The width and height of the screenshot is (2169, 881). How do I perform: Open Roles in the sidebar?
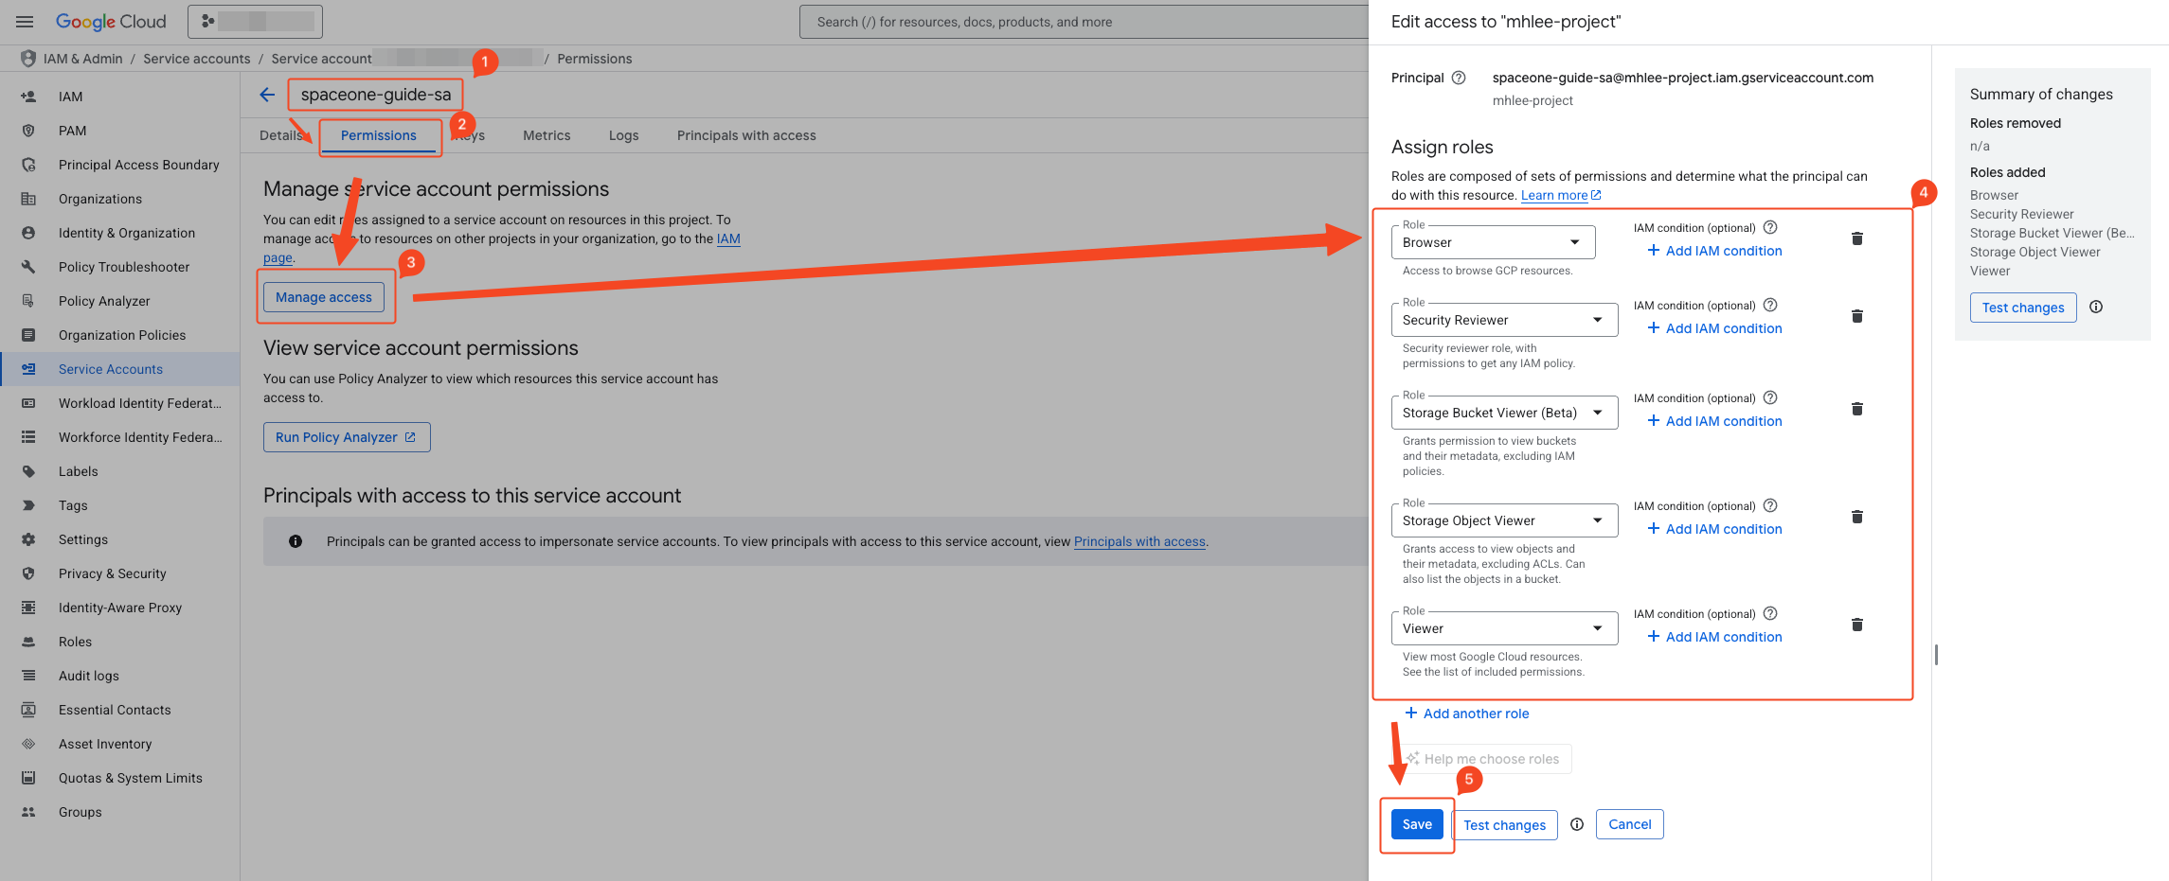click(119, 642)
